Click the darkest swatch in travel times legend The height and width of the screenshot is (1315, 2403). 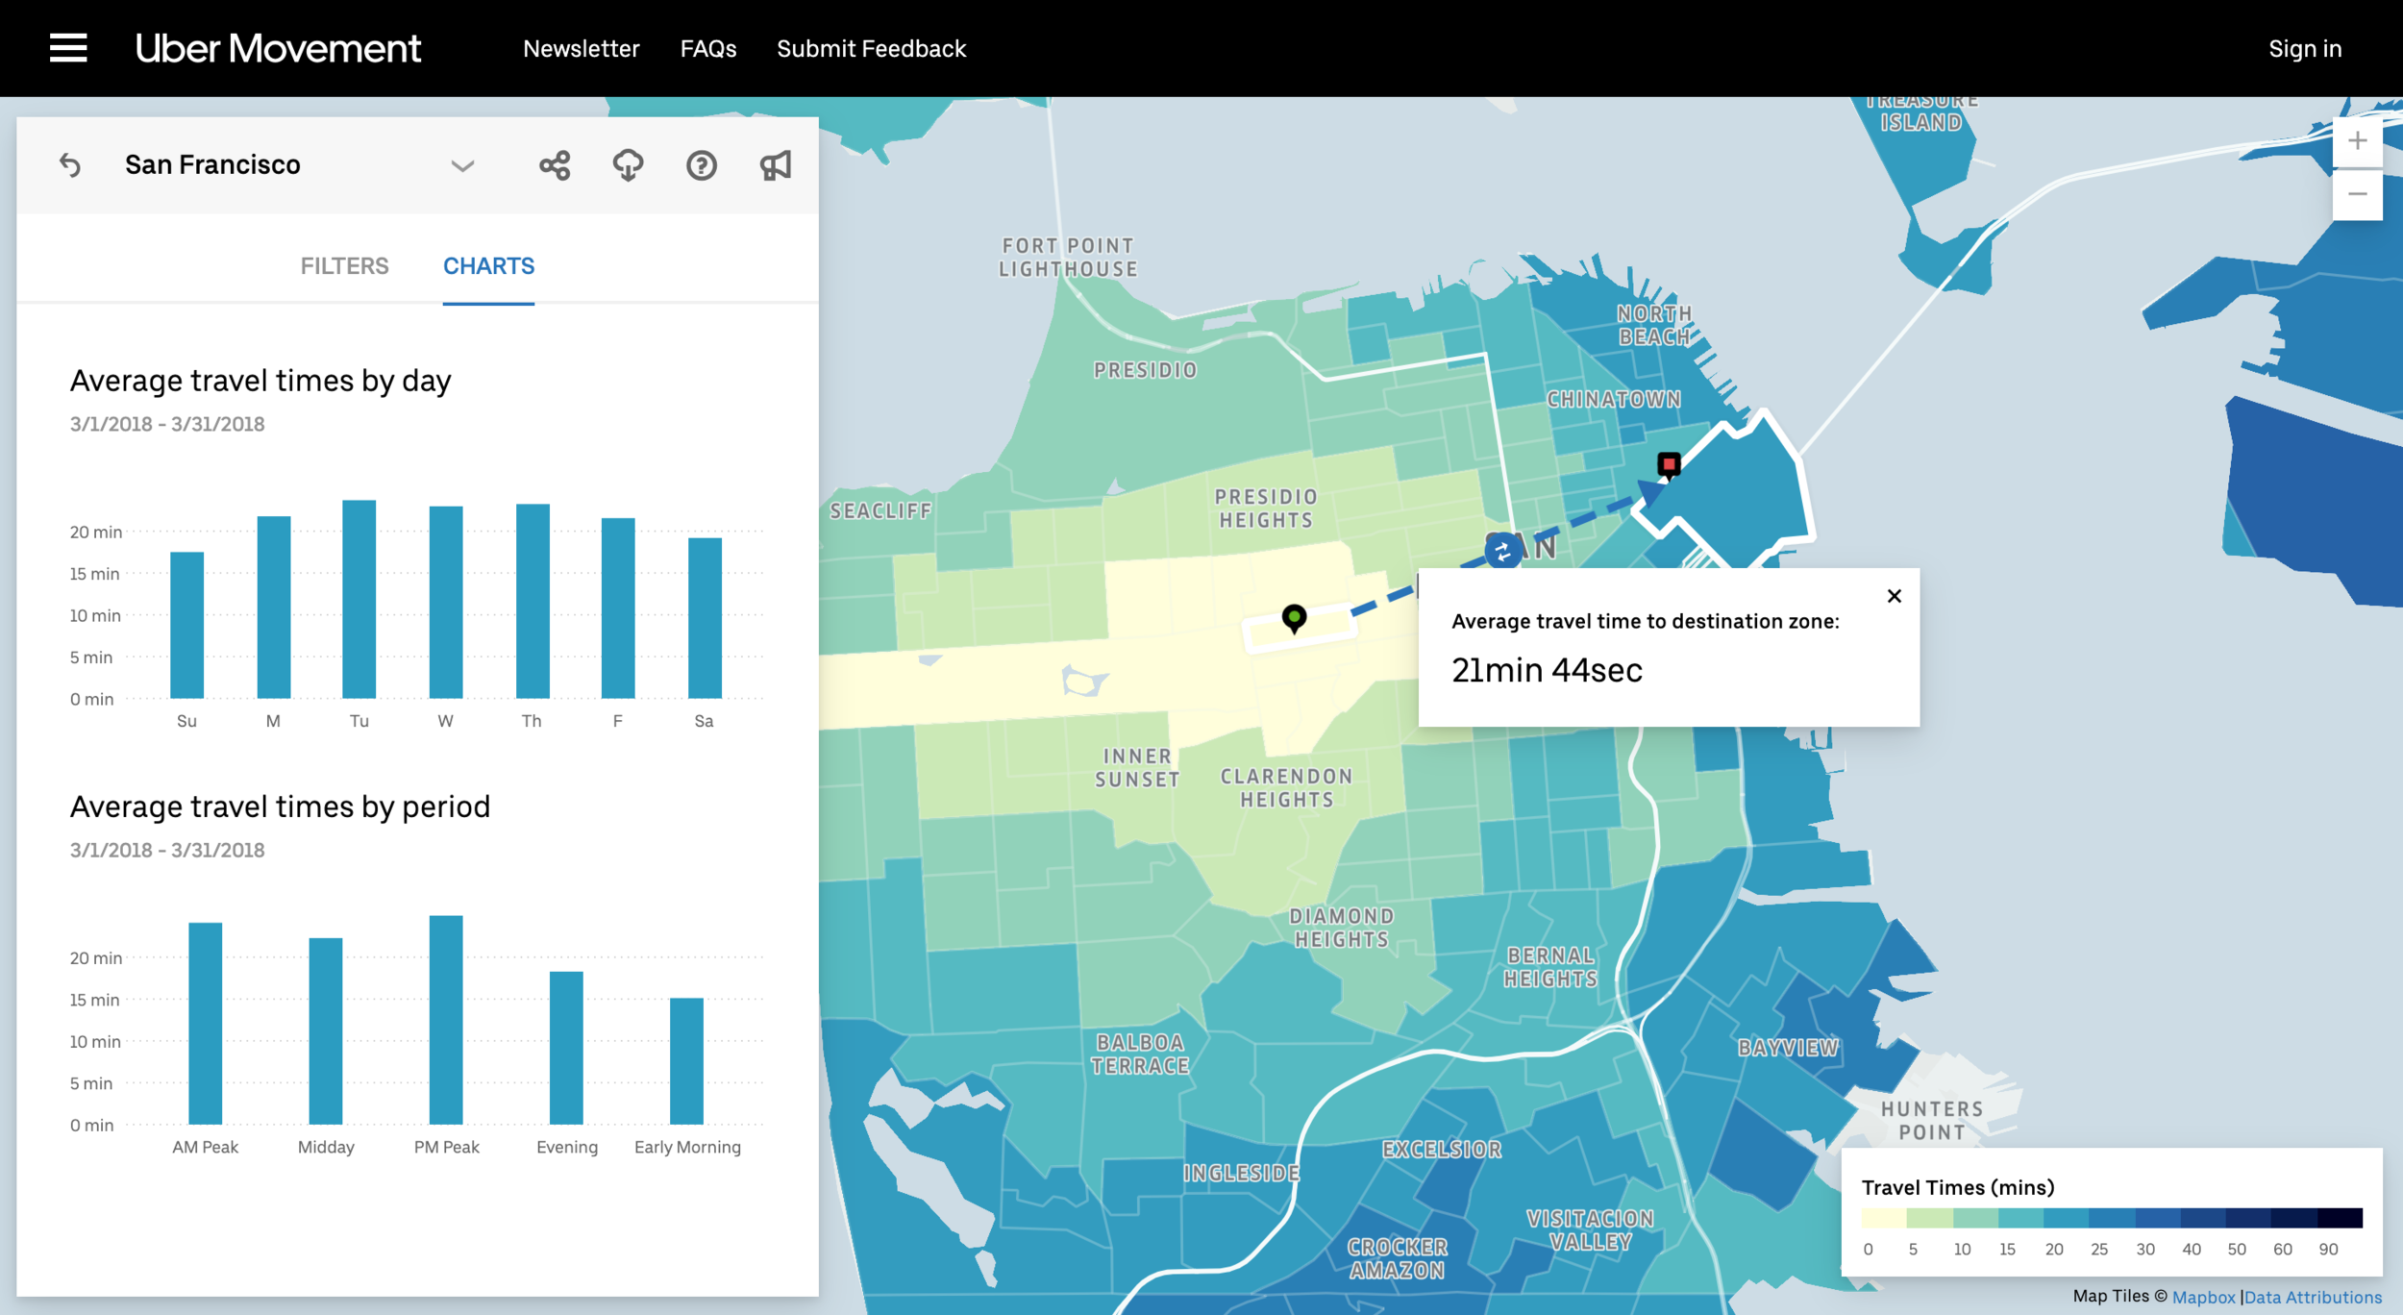(x=2340, y=1219)
